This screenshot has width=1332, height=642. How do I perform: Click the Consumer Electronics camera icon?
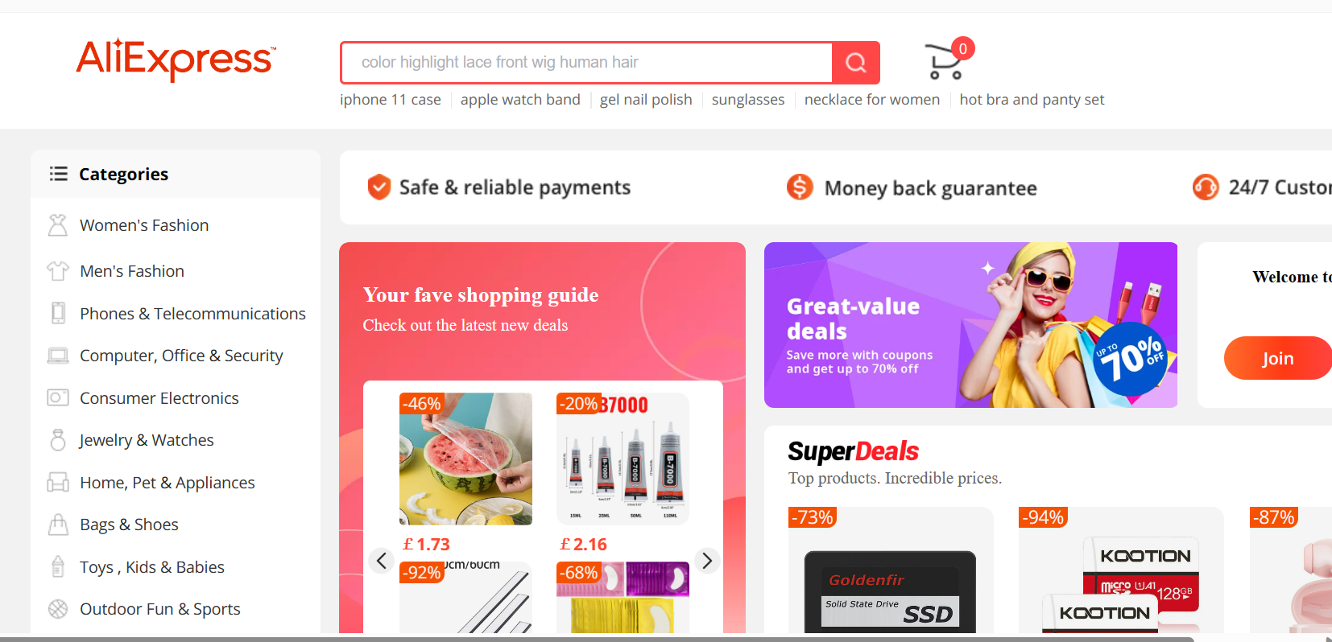coord(57,397)
